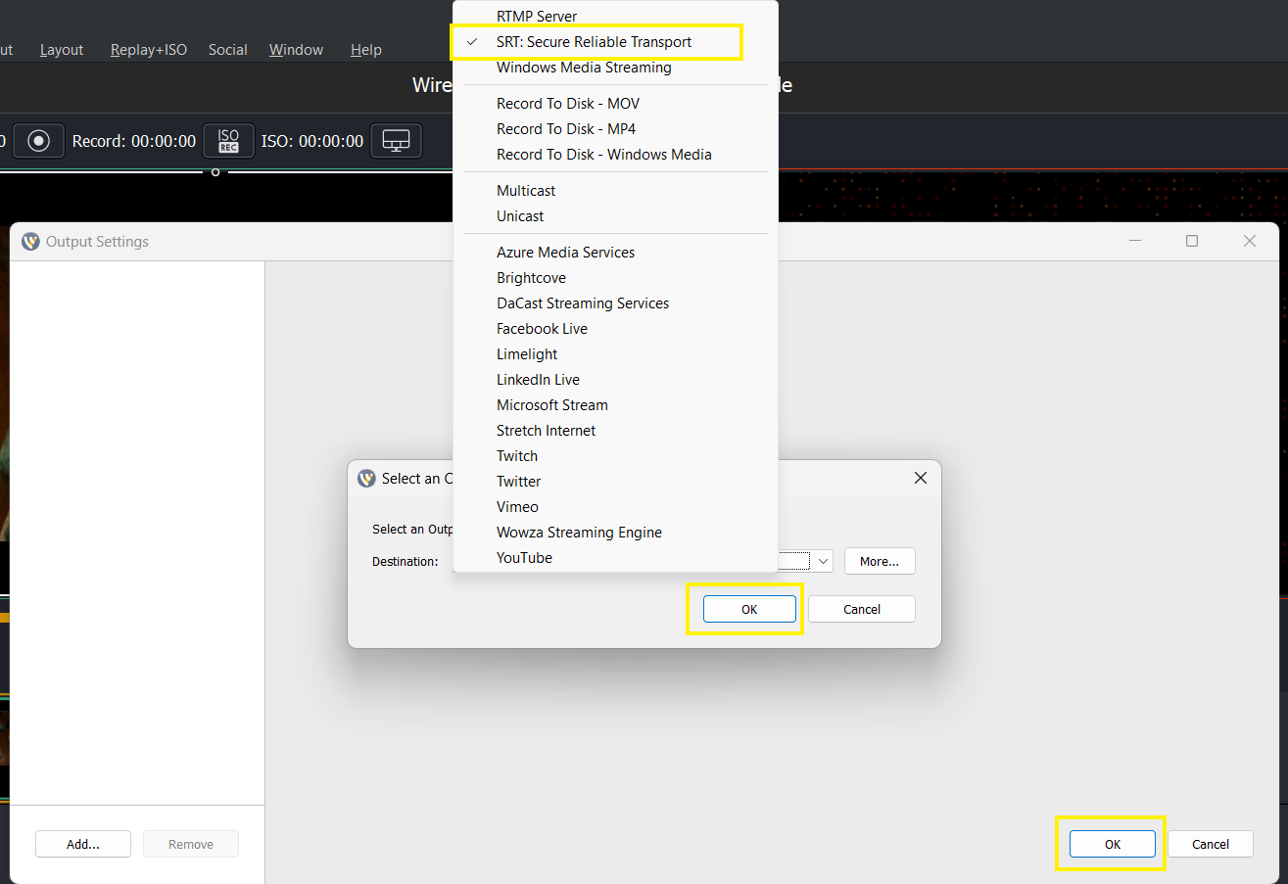Close the Output Settings window

[x=1250, y=241]
